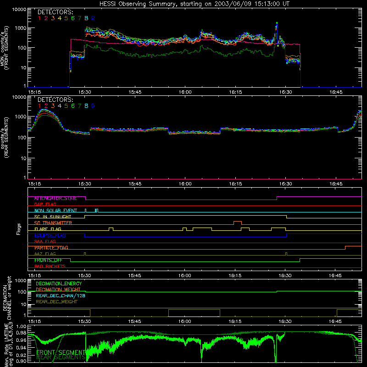
Task: Select green detector 6 in rear segments legend
Action: tap(73, 106)
